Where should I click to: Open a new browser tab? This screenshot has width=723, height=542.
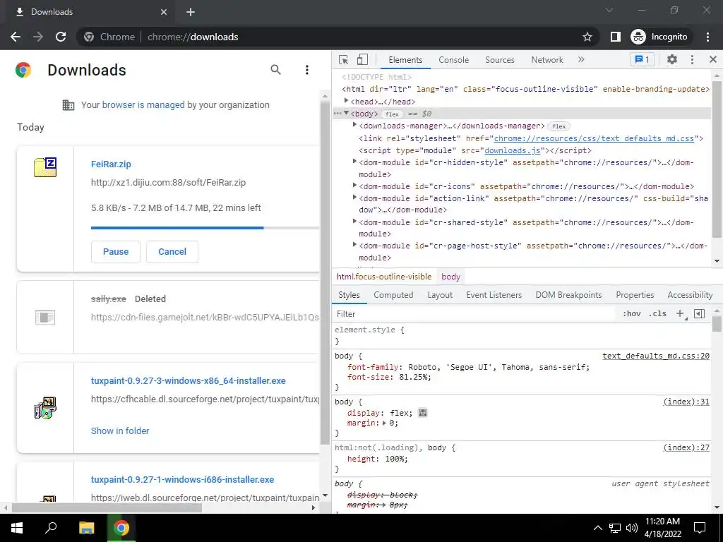(x=191, y=12)
